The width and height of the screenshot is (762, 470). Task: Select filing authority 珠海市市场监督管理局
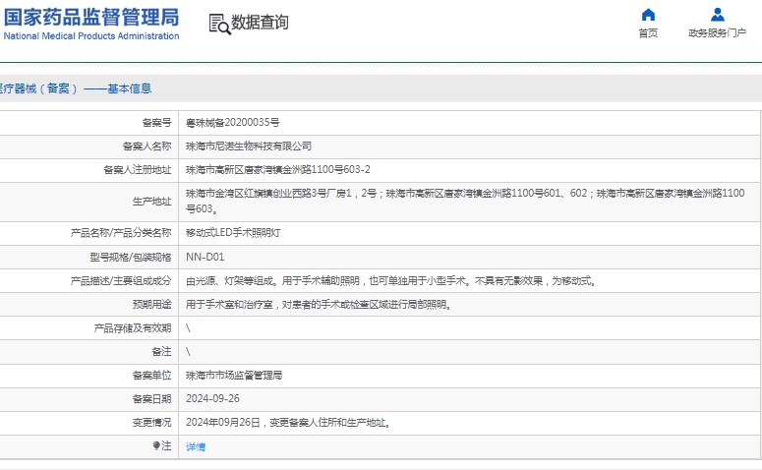(234, 376)
